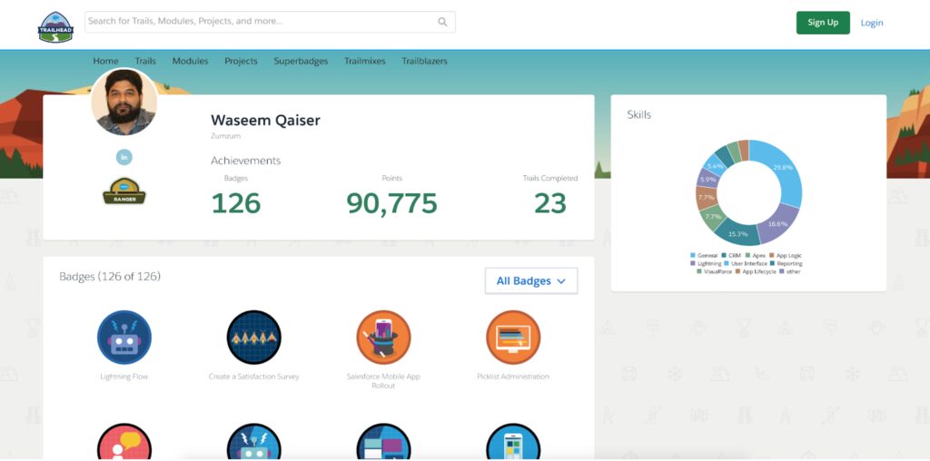Open the Trailblazers nav item
Image resolution: width=930 pixels, height=461 pixels.
tap(425, 61)
